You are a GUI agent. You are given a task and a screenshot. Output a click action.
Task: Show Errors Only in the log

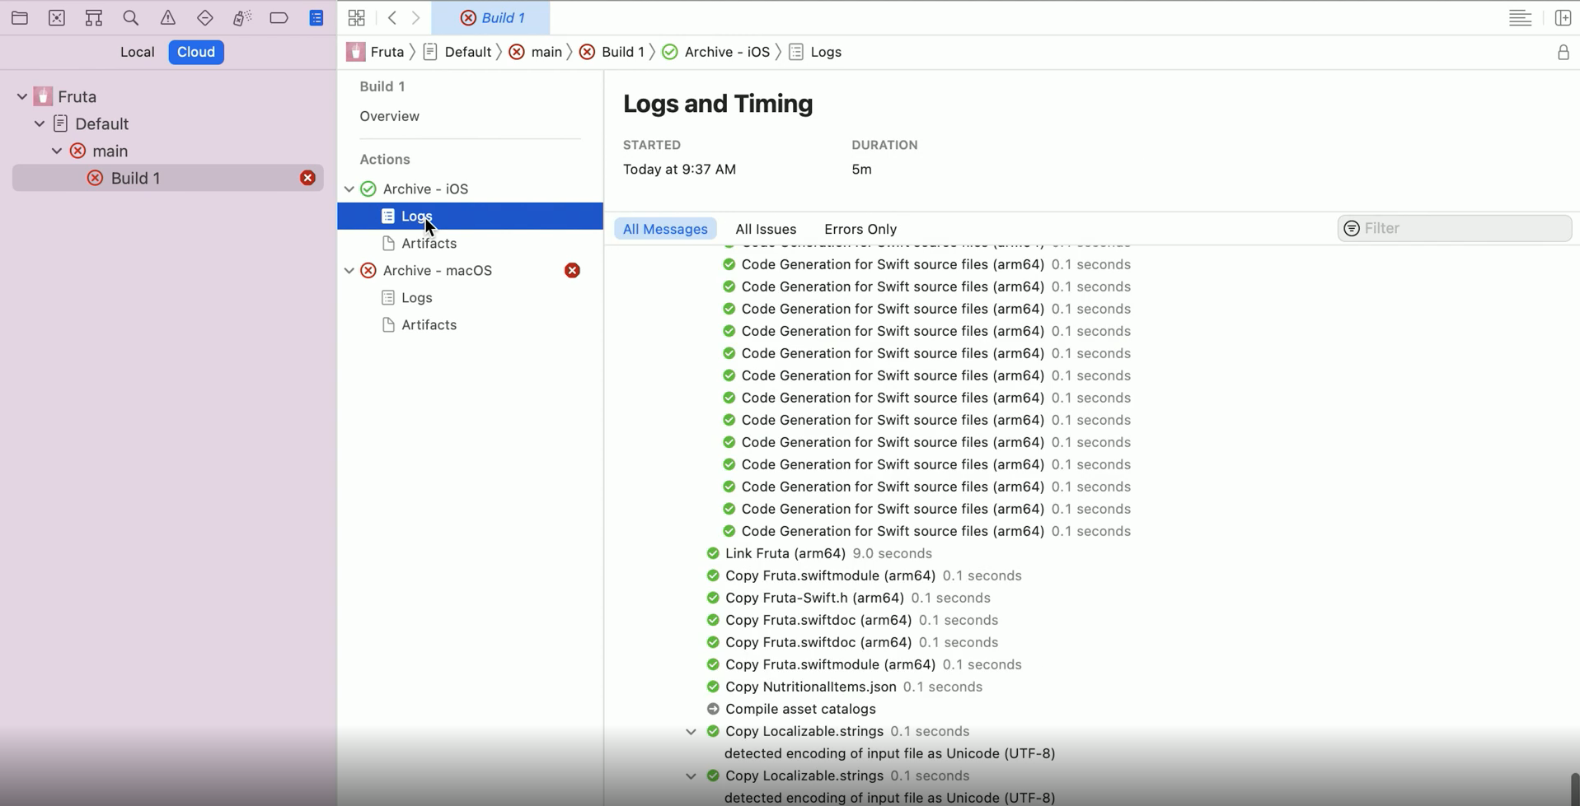(860, 229)
